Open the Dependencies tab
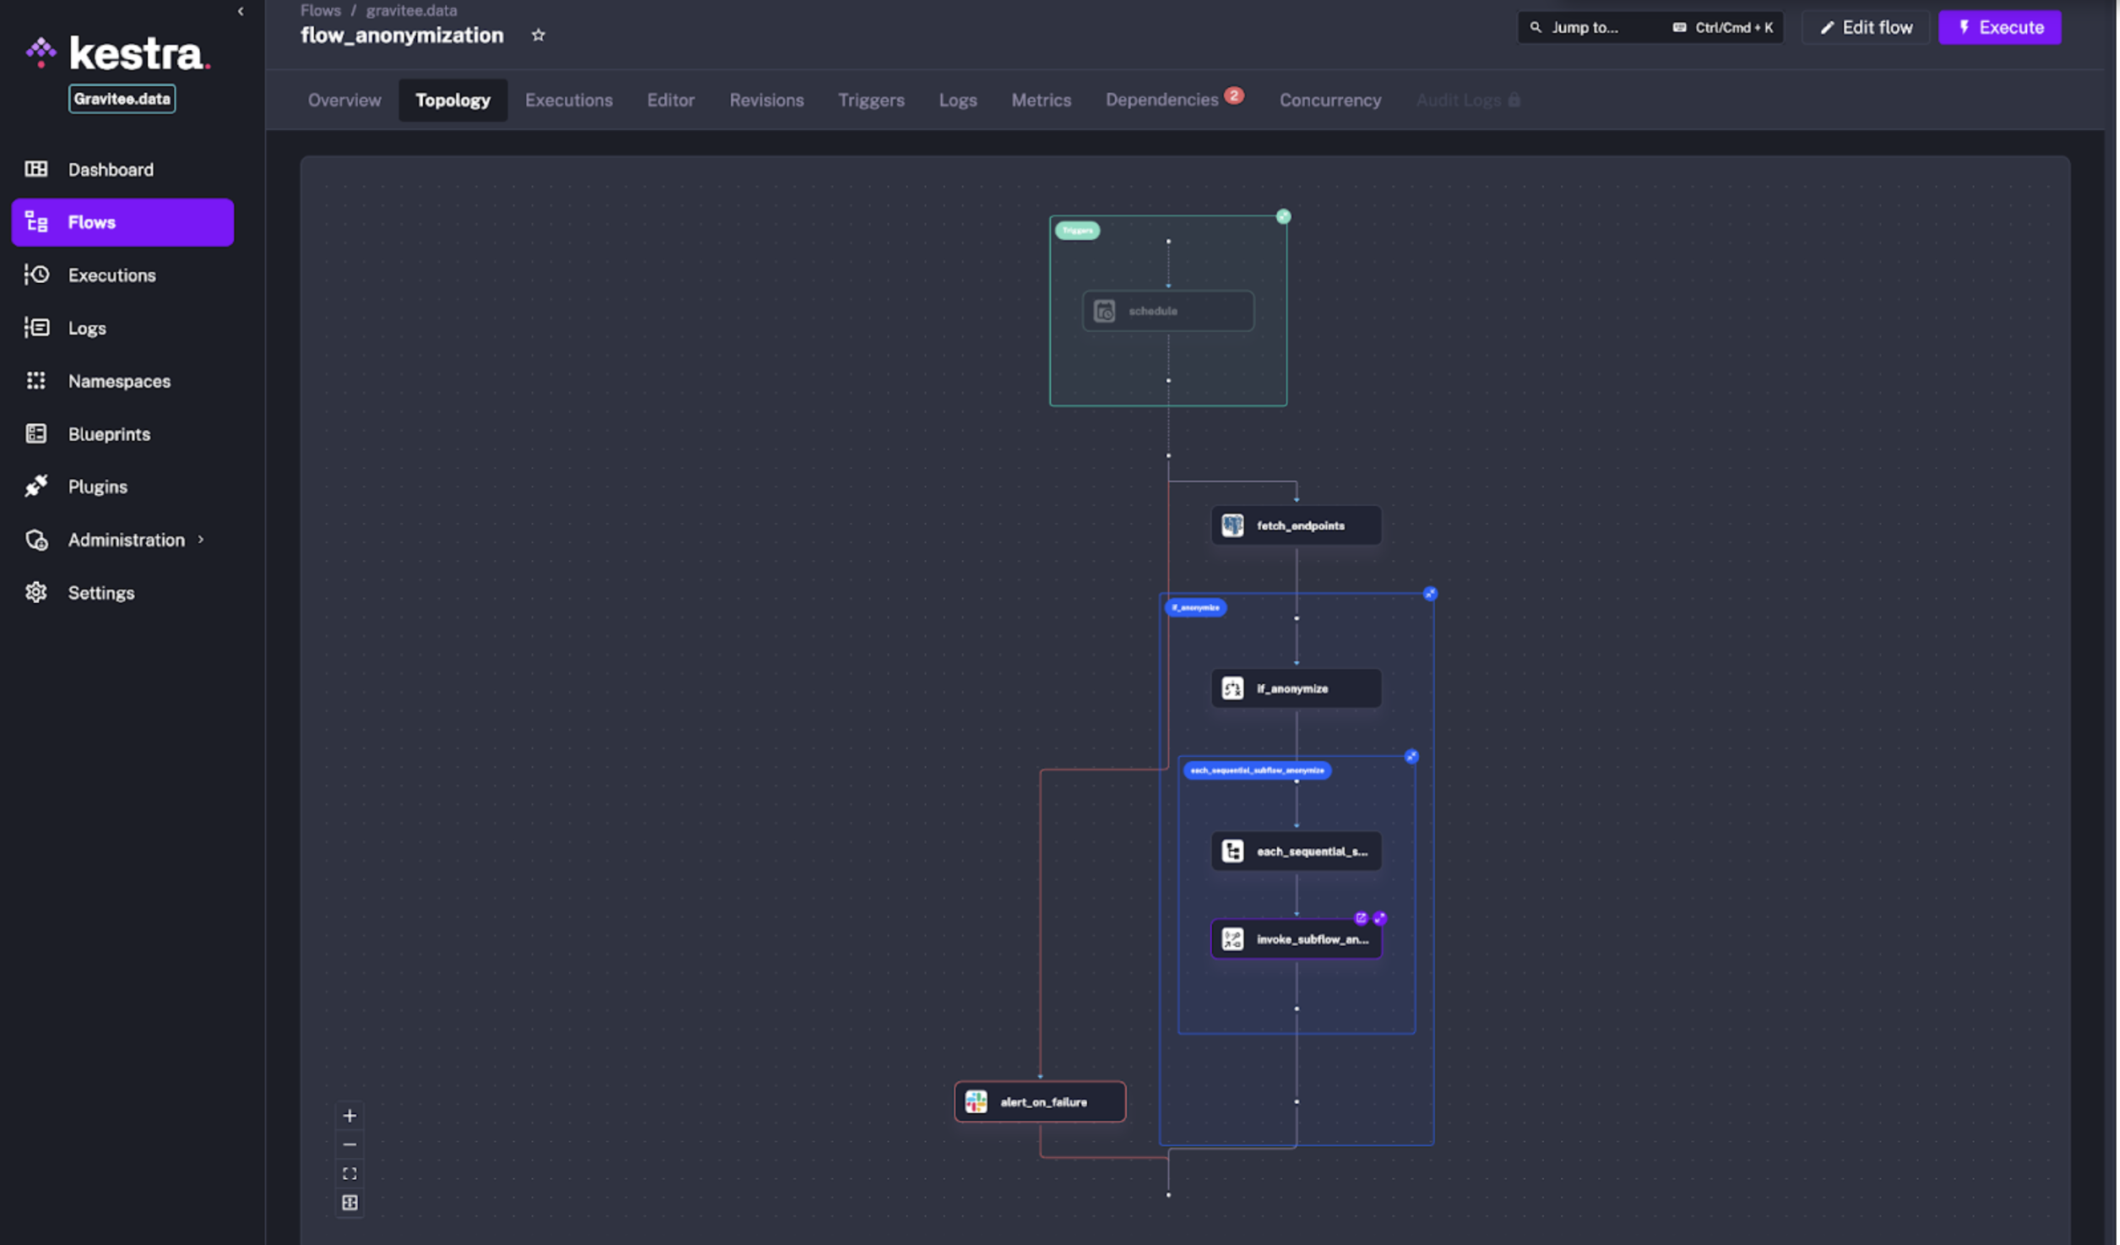Viewport: 2120px width, 1245px height. click(1161, 100)
